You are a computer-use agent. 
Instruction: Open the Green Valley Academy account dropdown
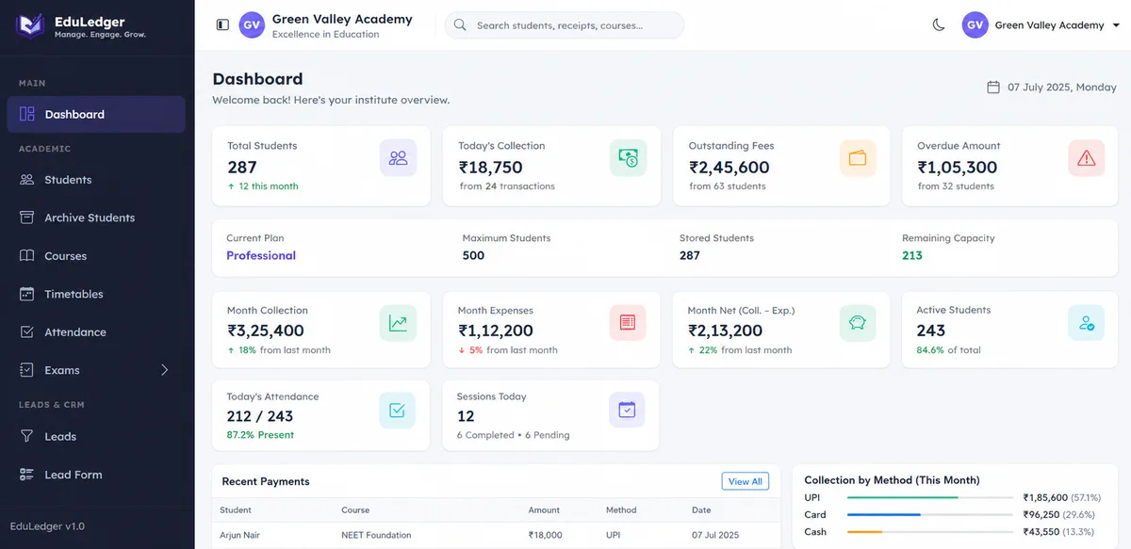click(1041, 25)
